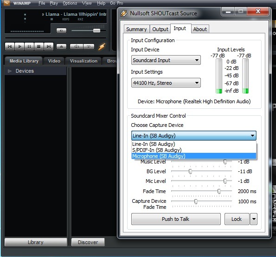
Task: Click the Device: Microphone (Realtek) label
Action: [194, 101]
